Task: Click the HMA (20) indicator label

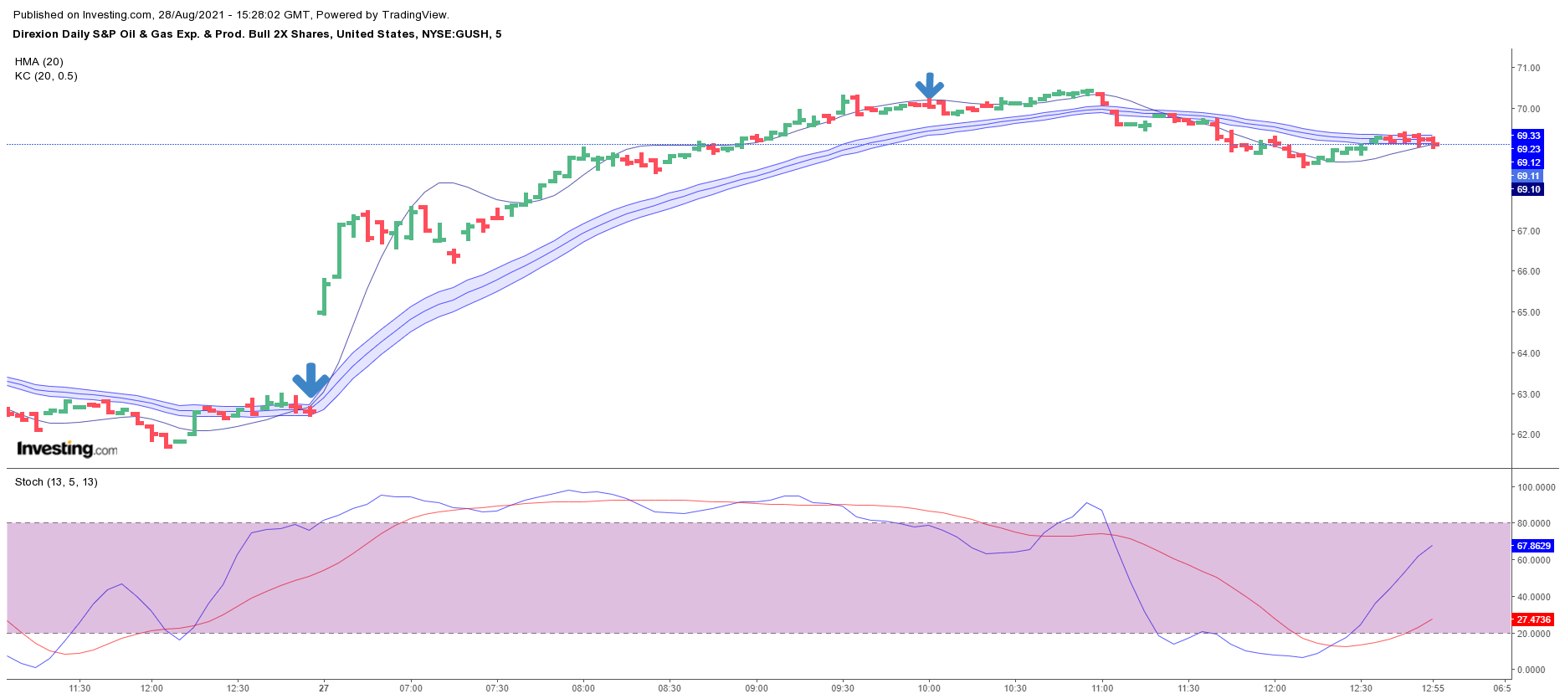Action: click(x=38, y=61)
